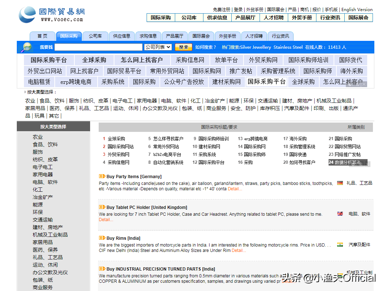This screenshot has height=291, width=384.
Task: Click the 搜索 search button
Action: [183, 47]
